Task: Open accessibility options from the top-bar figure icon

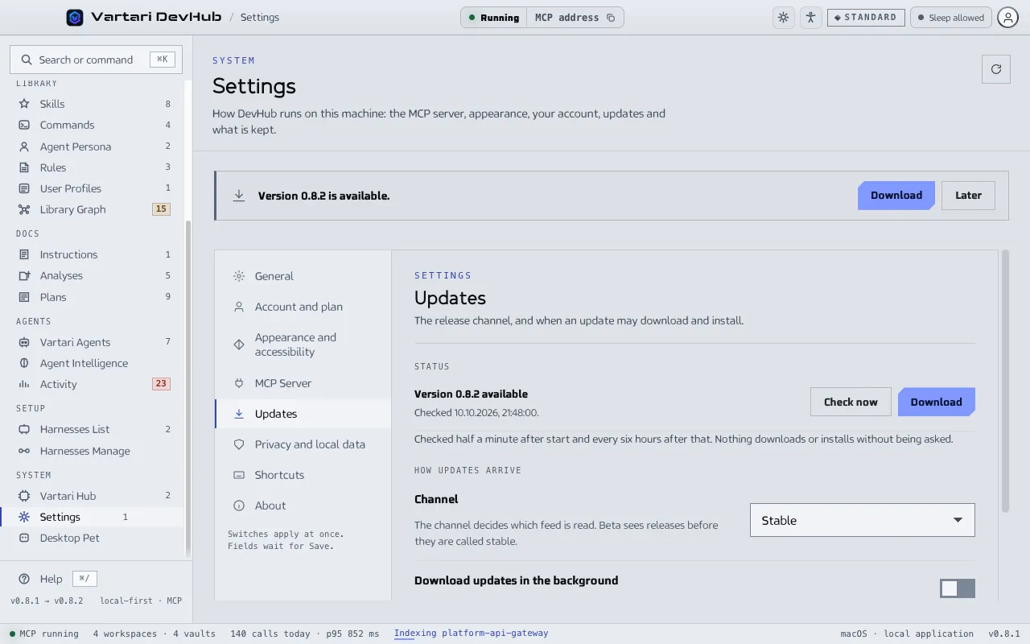Action: [x=810, y=18]
